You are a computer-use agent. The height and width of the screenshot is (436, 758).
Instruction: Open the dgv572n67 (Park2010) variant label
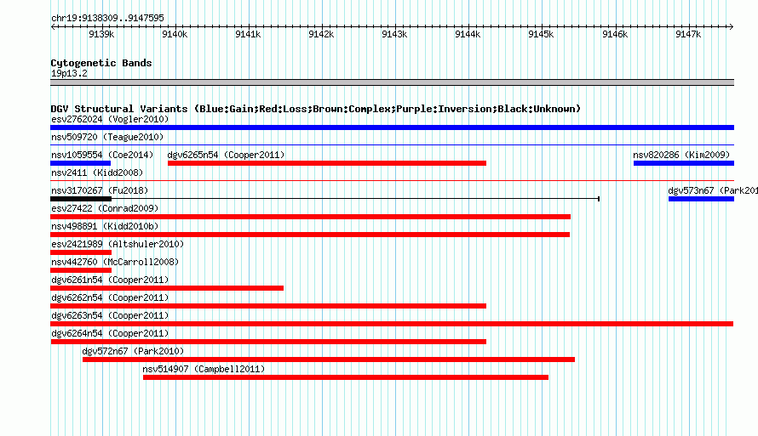coord(133,351)
